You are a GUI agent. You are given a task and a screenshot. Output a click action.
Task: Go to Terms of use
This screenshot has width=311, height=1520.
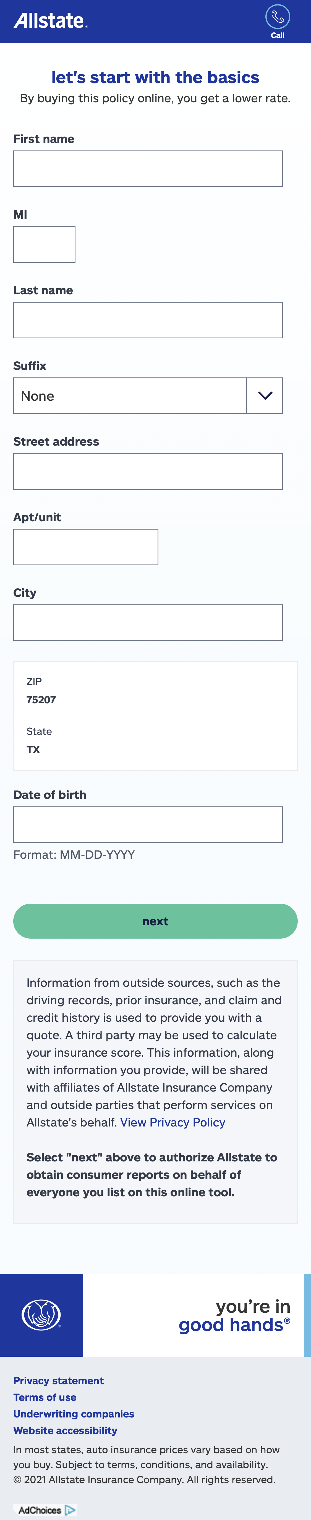(x=45, y=1397)
